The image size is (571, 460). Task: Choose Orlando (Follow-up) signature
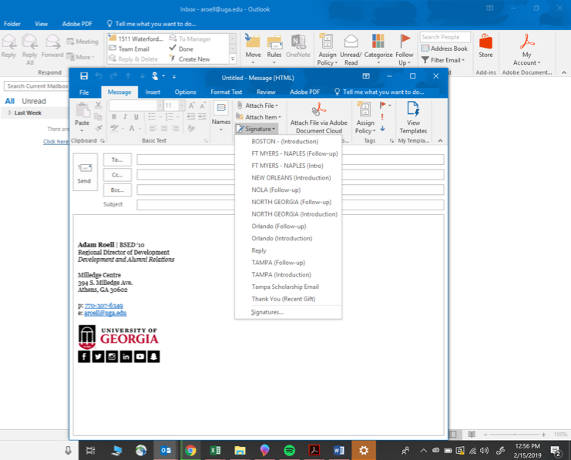point(279,227)
